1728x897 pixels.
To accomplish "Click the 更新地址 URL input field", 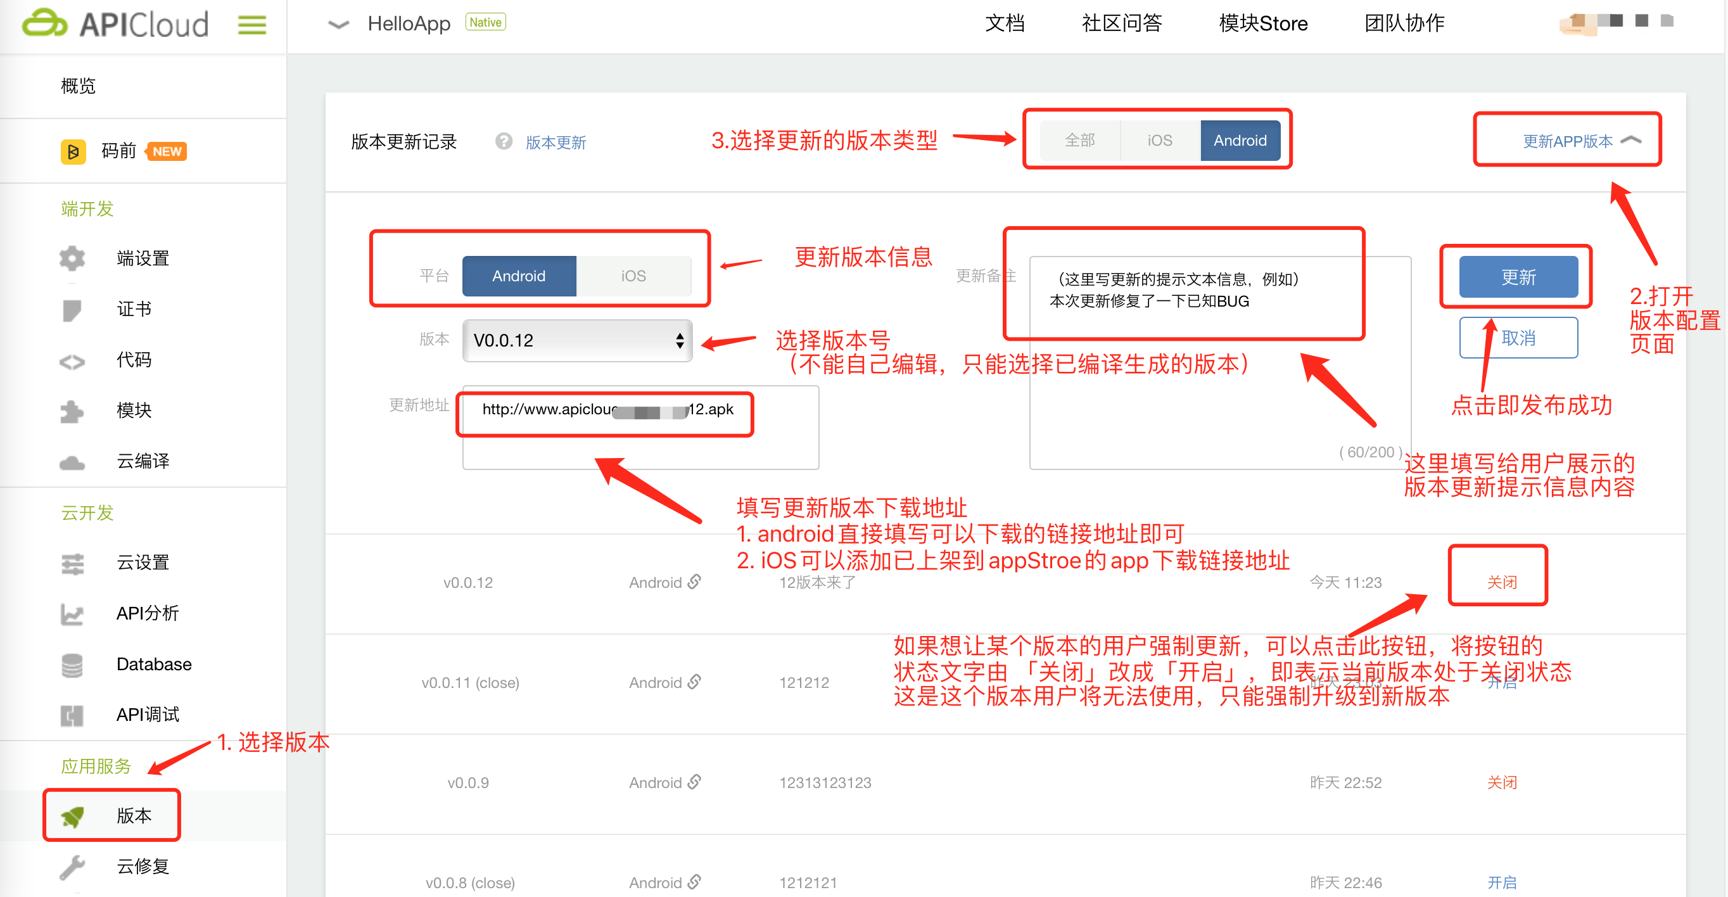I will (x=639, y=427).
